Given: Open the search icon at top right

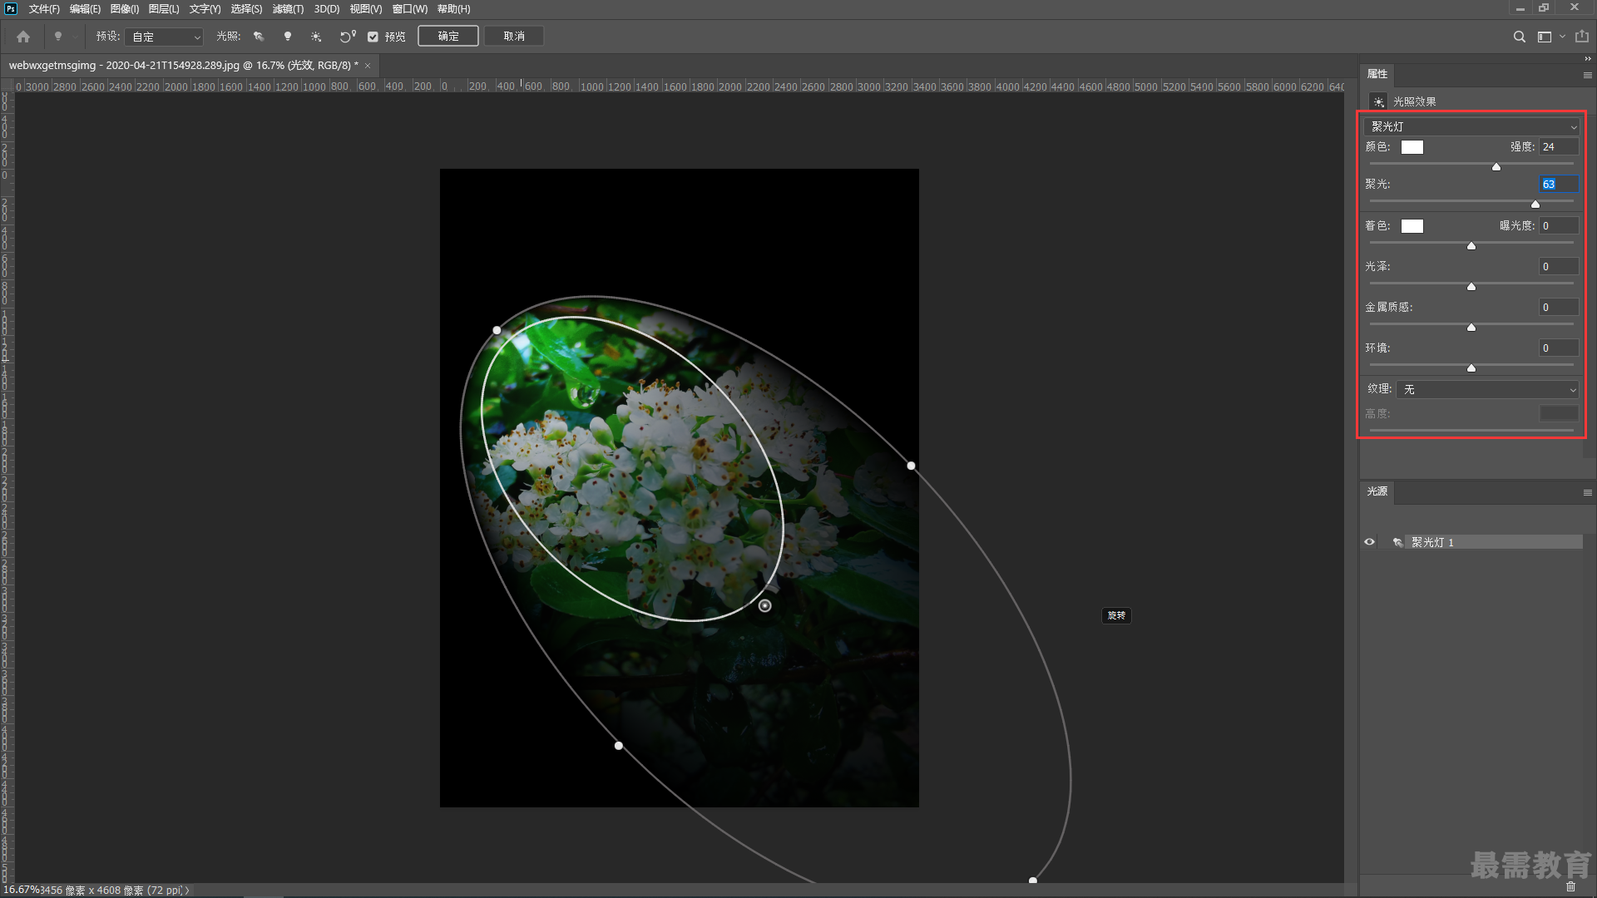Looking at the screenshot, I should (1519, 37).
